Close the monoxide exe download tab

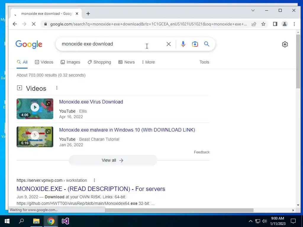click(x=77, y=14)
